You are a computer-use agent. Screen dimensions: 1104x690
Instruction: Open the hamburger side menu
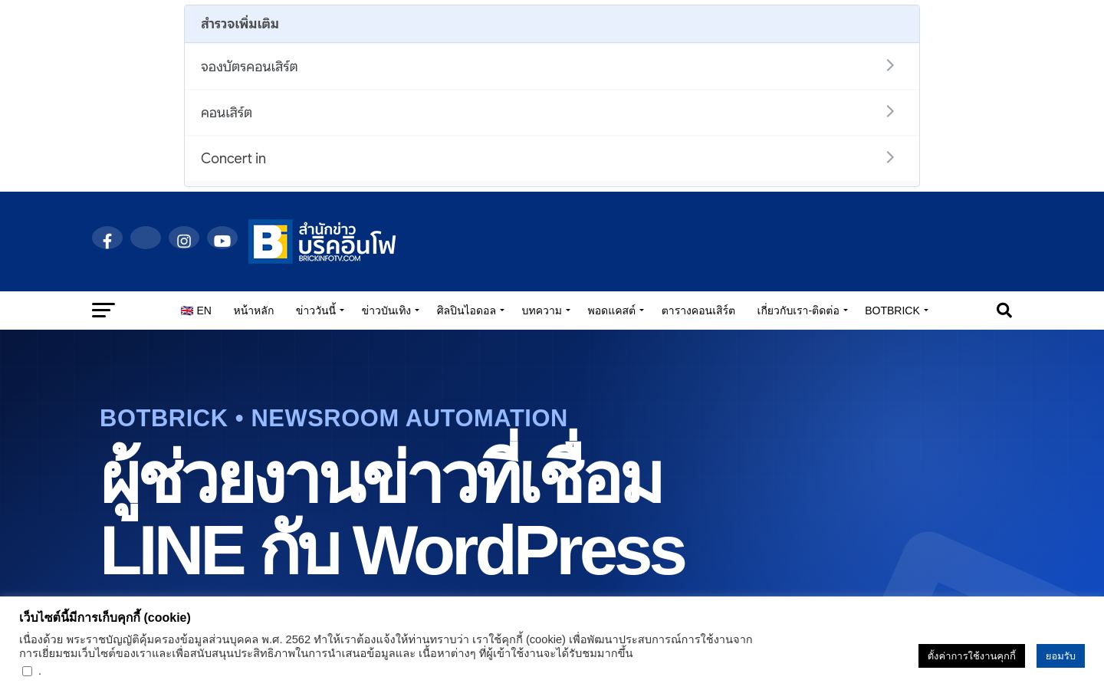coord(103,310)
